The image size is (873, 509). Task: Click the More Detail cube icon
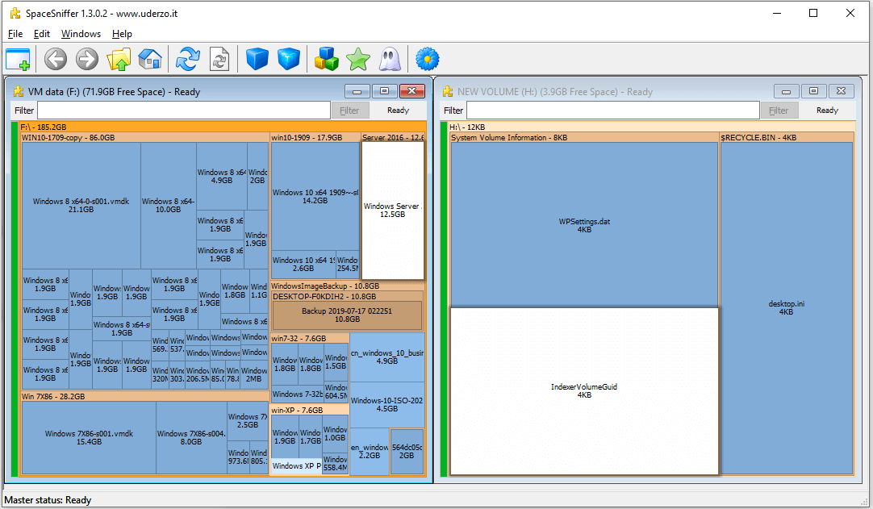click(x=288, y=59)
